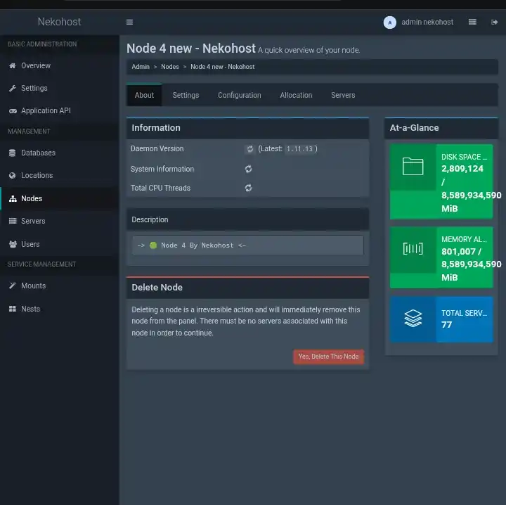Click the Servers list icon in sidebar
Viewport: 506px width, 505px height.
(13, 221)
